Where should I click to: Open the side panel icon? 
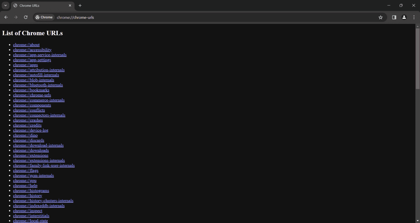394,17
